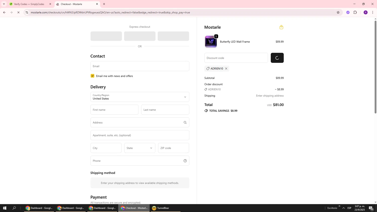This screenshot has width=377, height=212.
Task: Click the browser back arrow
Action: click(4, 12)
